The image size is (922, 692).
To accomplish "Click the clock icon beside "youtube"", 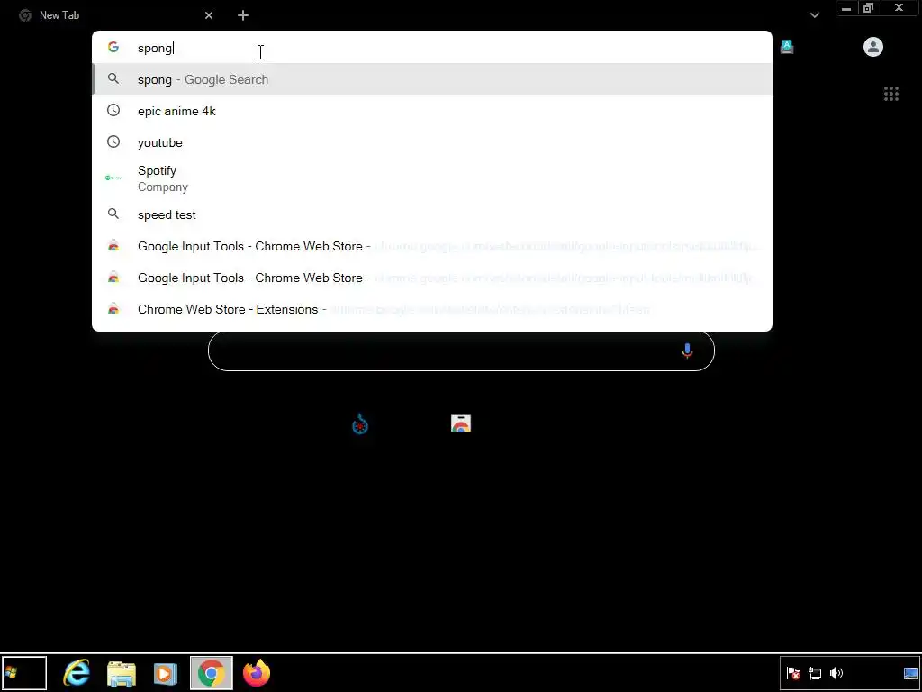I will (113, 141).
